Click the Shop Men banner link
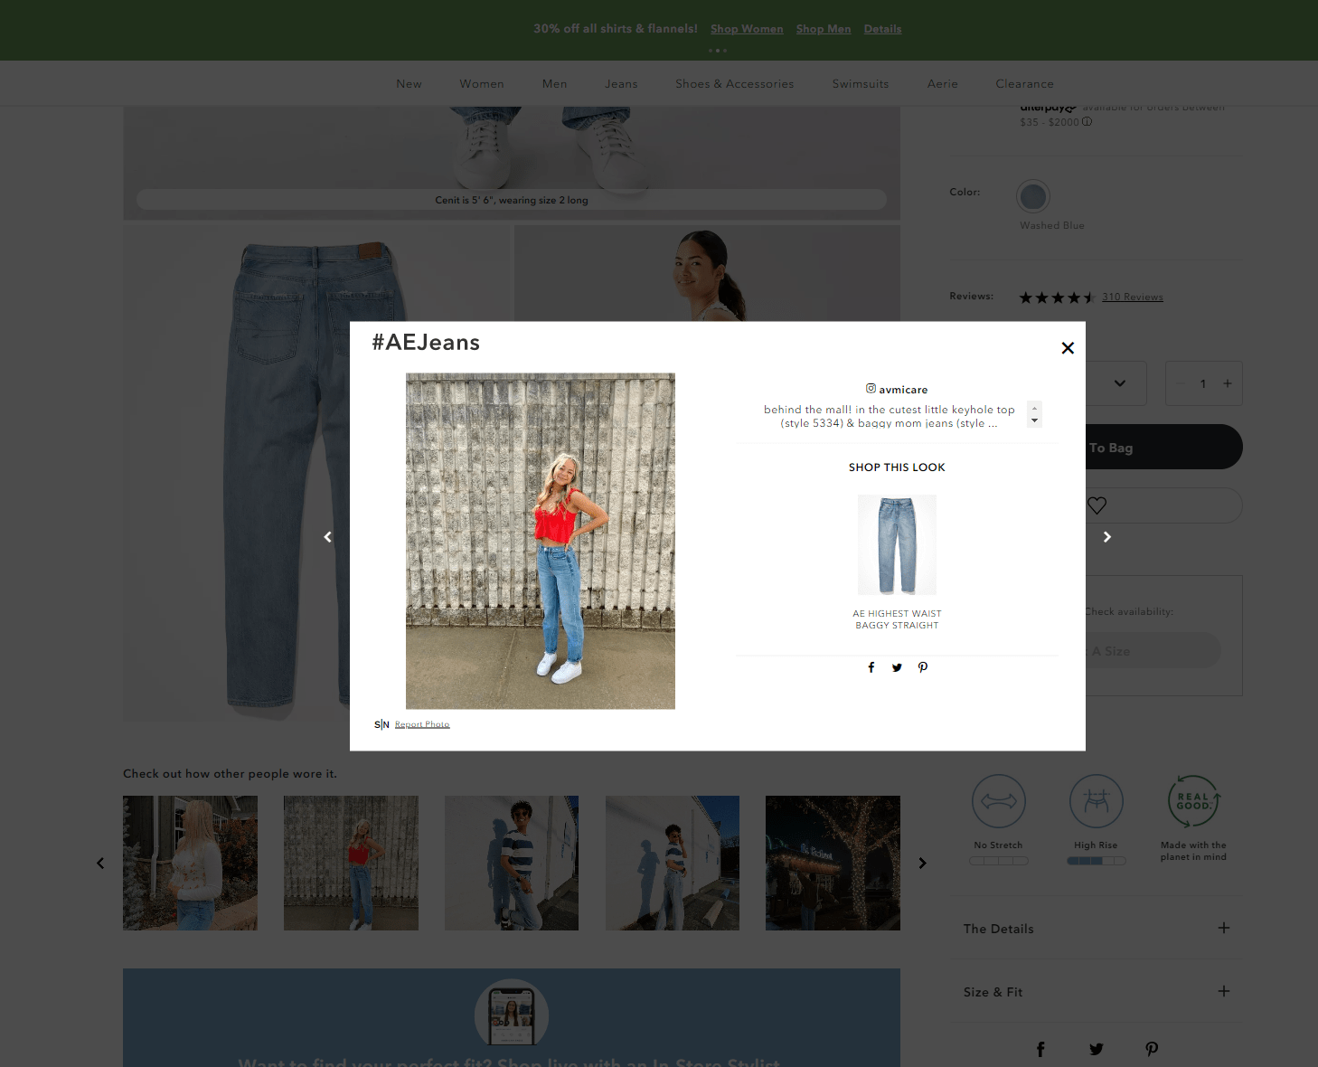 tap(824, 29)
